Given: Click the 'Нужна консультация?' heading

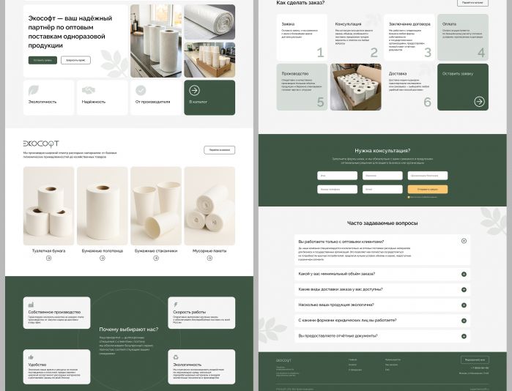Looking at the screenshot, I should click(x=382, y=151).
